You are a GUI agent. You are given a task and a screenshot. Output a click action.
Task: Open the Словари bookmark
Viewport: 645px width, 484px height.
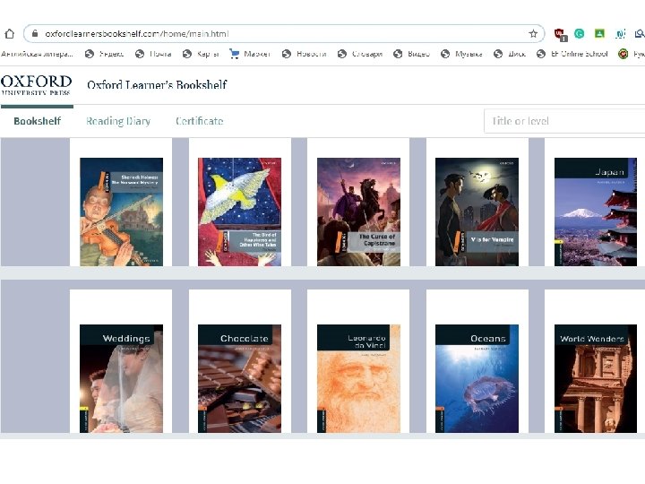pos(360,54)
